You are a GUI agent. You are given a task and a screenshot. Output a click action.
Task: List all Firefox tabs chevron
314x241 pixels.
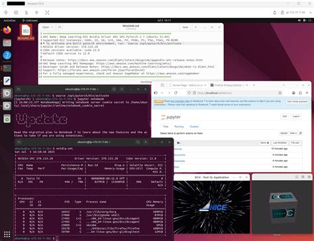[284, 85]
